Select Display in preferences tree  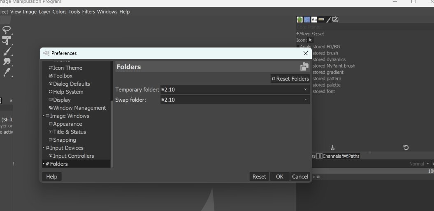click(62, 100)
